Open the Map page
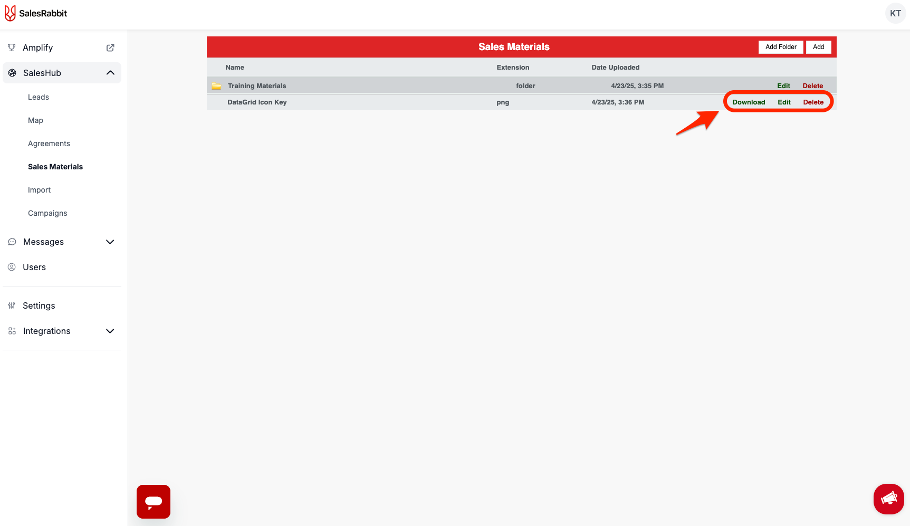 click(x=35, y=120)
